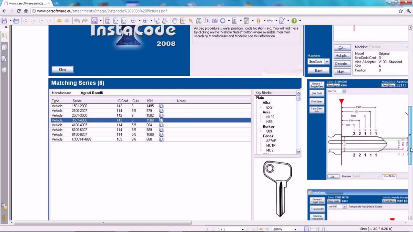The width and height of the screenshot is (413, 232).
Task: Click the horizontal scrollbar of PDF viewer
Action: pos(103,222)
